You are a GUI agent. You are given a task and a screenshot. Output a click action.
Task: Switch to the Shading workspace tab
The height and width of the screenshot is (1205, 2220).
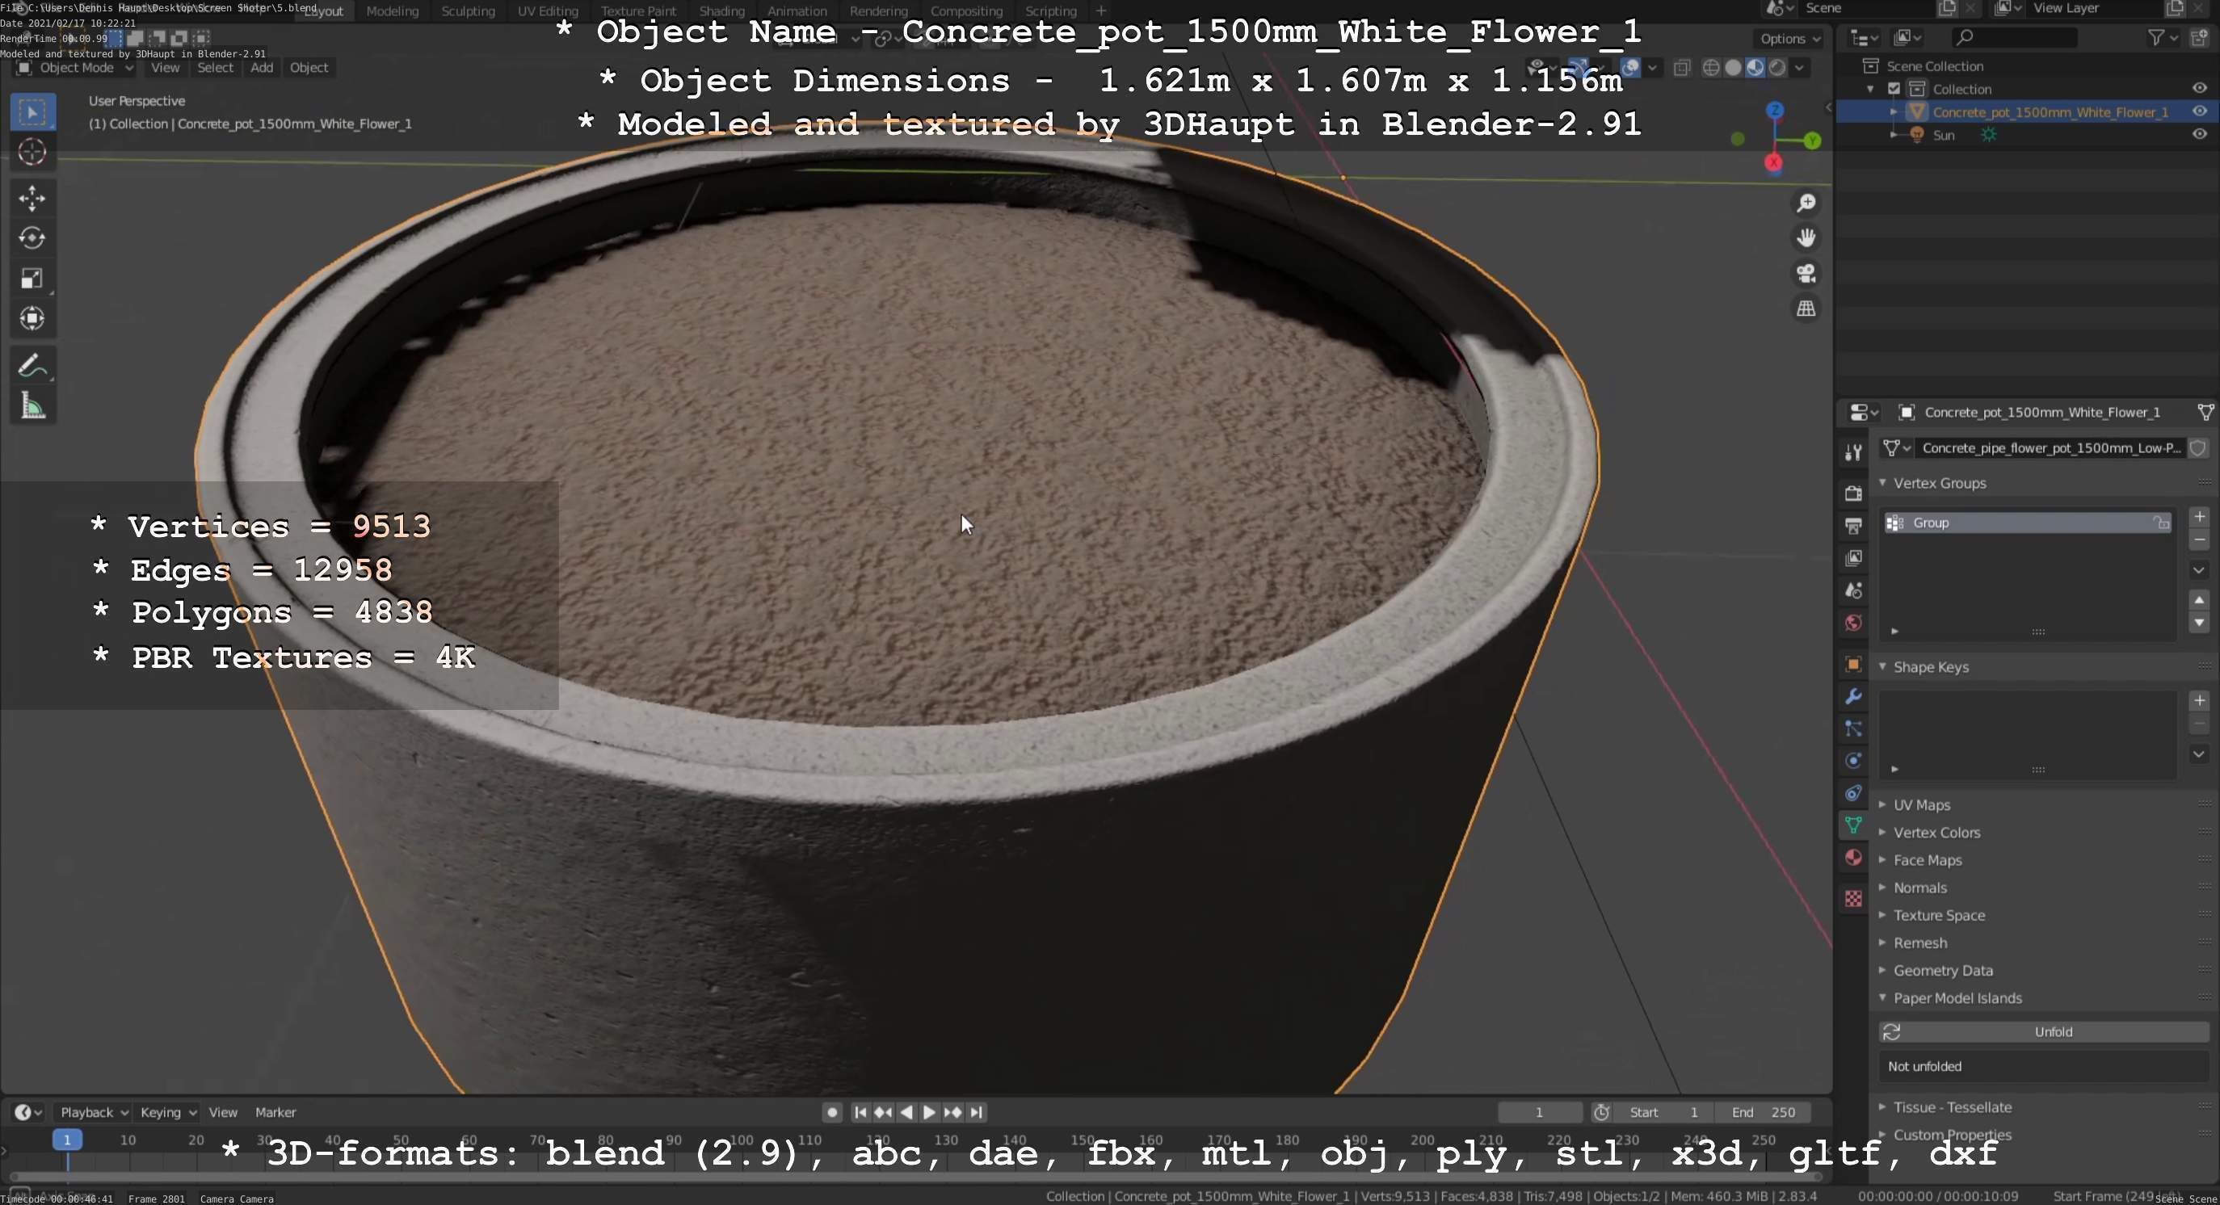721,11
